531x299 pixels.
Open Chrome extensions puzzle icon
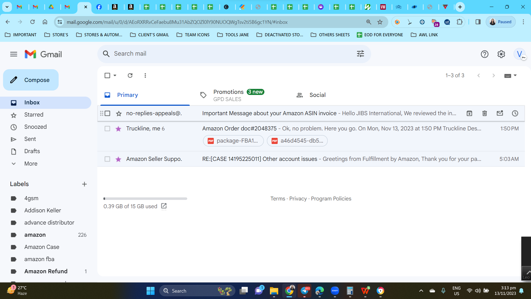460,22
